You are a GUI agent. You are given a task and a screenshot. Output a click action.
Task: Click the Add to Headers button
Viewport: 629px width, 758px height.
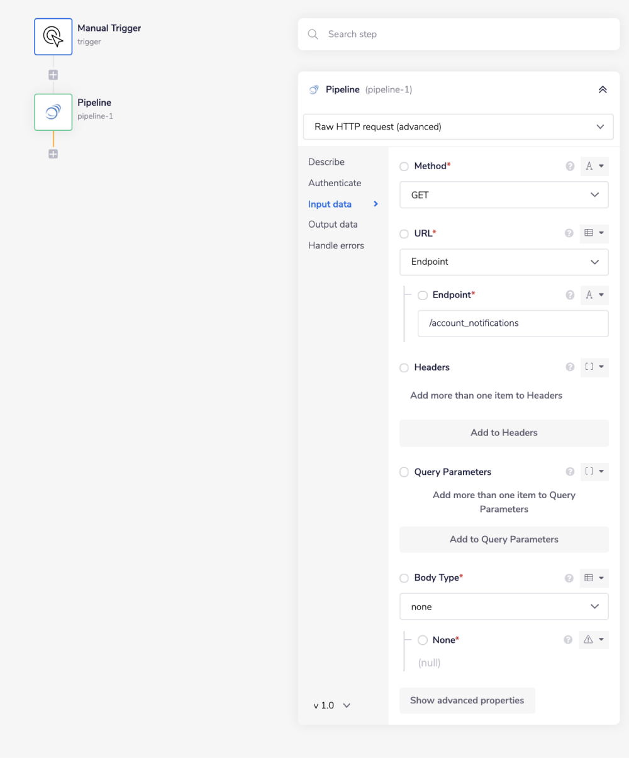coord(504,433)
